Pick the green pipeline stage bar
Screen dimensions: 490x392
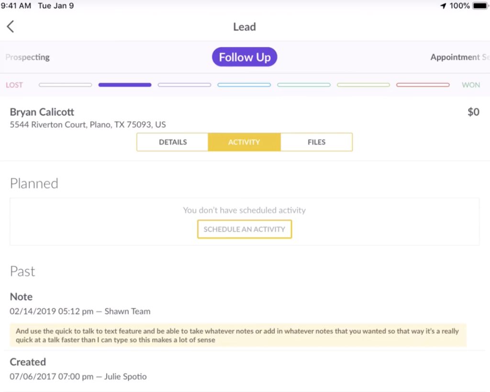(363, 85)
